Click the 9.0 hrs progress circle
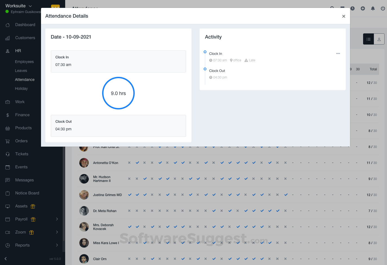The width and height of the screenshot is (387, 265). click(x=118, y=93)
